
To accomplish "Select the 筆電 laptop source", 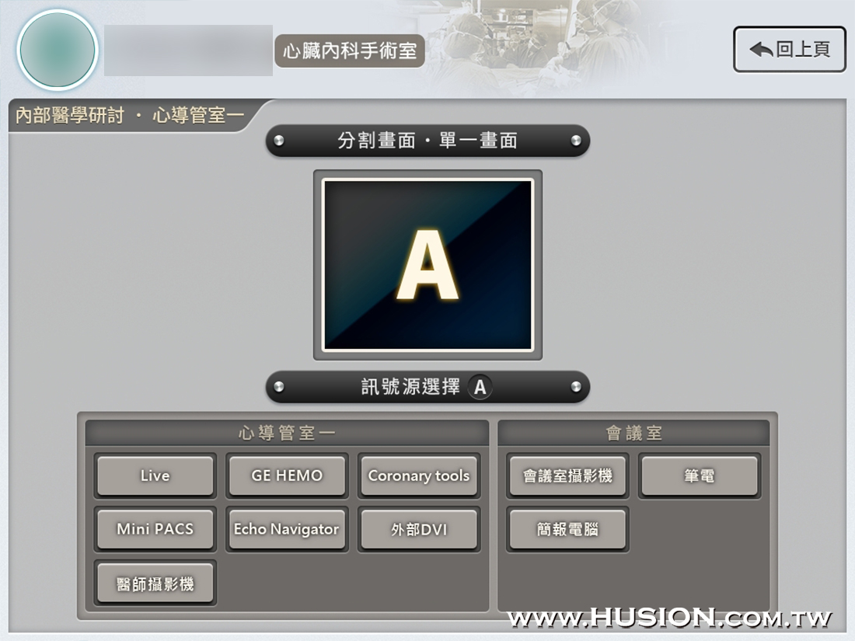I will [699, 476].
